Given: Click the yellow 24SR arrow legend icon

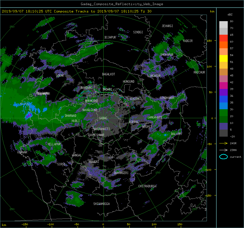Looking at the screenshot, I should click(223, 143).
